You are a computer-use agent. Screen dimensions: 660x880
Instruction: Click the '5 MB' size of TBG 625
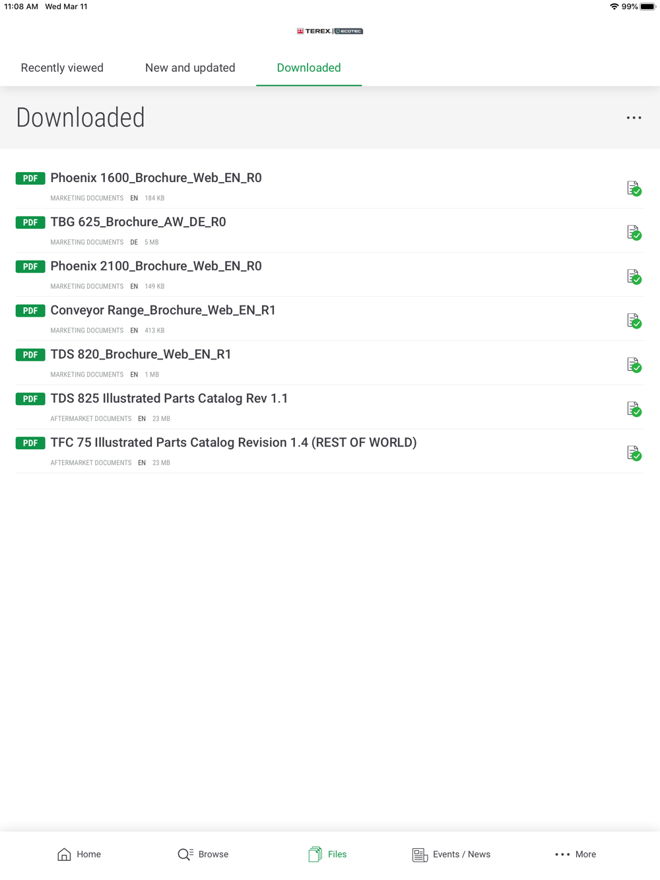[x=152, y=242]
